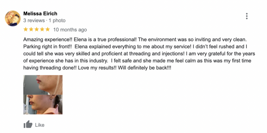Click the second gold rating star
The width and height of the screenshot is (267, 133).
tap(31, 29)
